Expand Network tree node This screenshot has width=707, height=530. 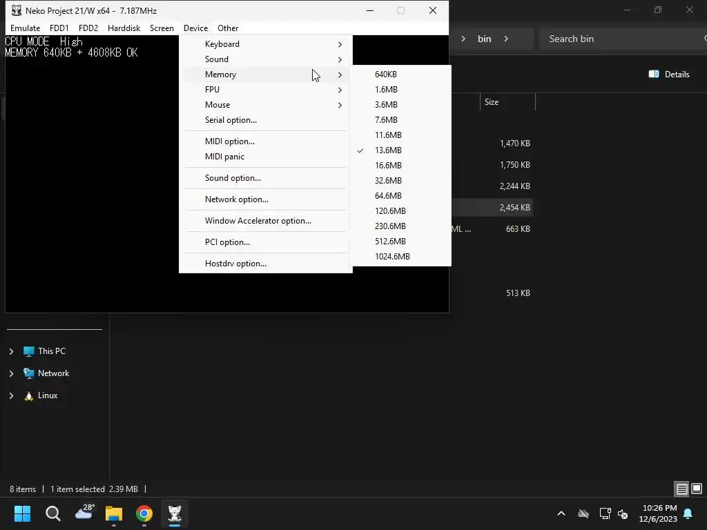click(x=11, y=373)
